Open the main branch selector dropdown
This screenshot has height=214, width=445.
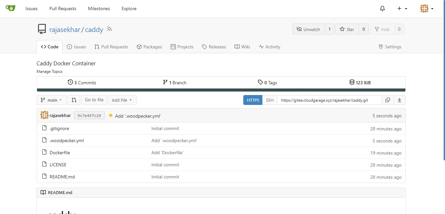[51, 100]
